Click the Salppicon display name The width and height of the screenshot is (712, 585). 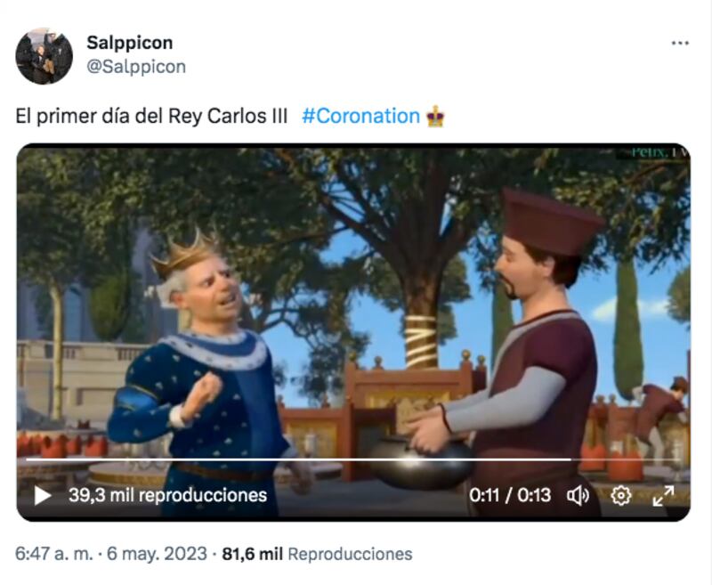(x=129, y=43)
